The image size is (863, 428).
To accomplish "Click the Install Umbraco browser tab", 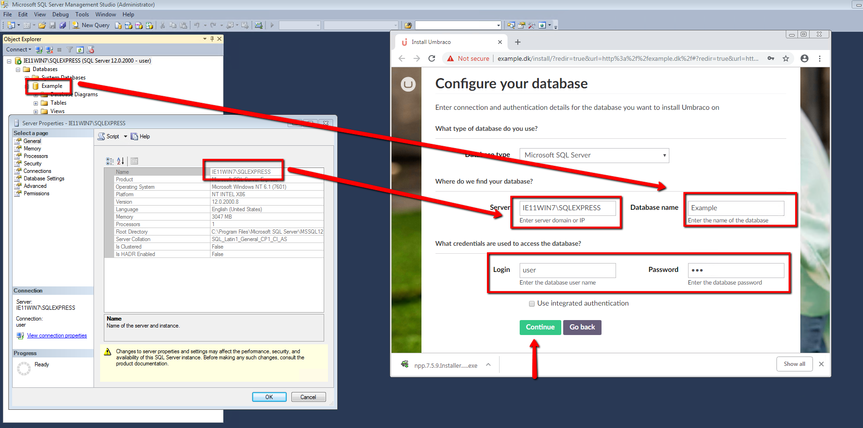I will [x=451, y=42].
